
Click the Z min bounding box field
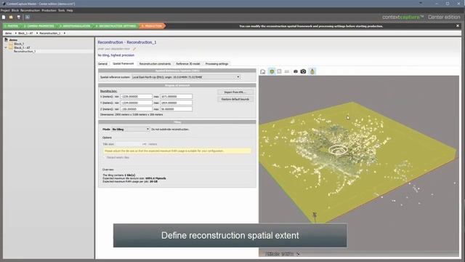136,109
